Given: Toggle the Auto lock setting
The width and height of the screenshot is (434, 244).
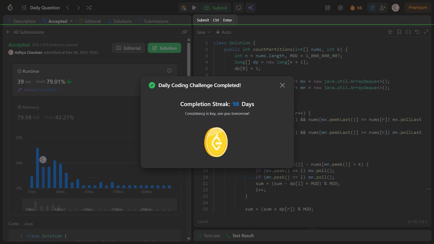Looking at the screenshot, I should [224, 32].
